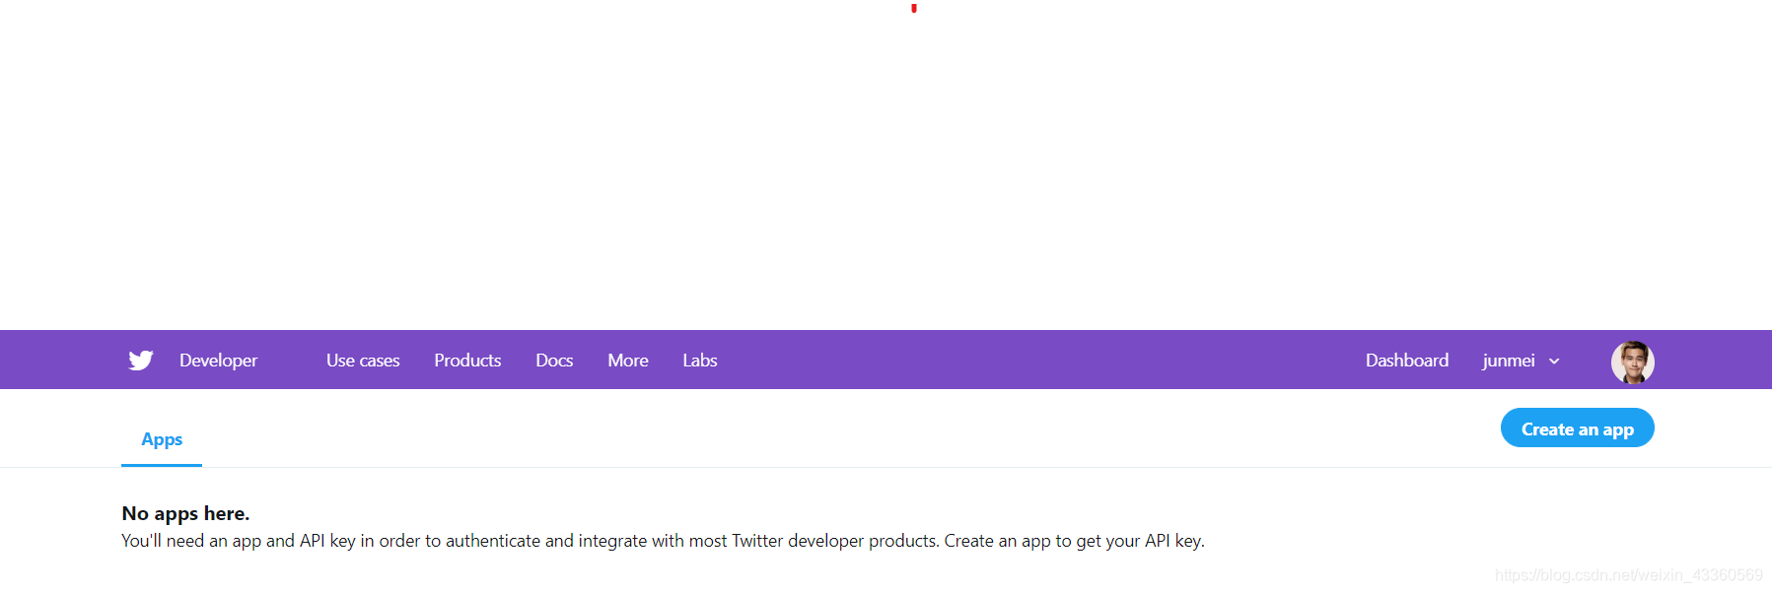
Task: Click the Twitter bird logo
Action: point(141,361)
